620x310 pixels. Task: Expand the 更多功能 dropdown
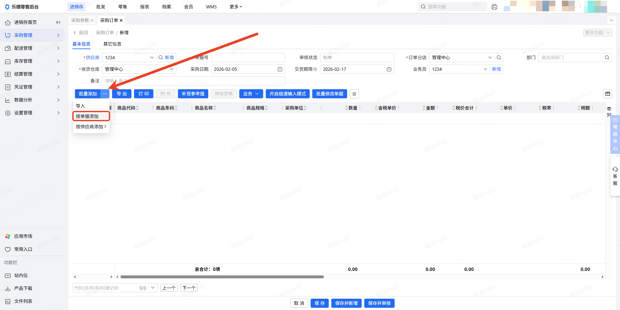click(x=597, y=33)
